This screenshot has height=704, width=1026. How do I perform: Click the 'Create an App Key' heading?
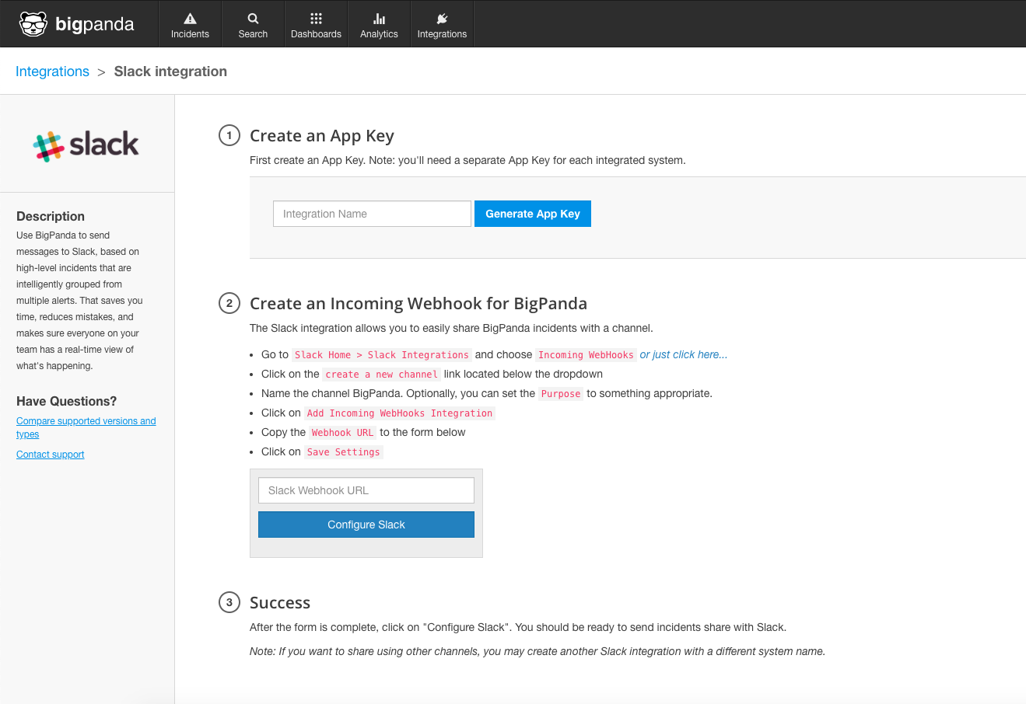point(322,136)
